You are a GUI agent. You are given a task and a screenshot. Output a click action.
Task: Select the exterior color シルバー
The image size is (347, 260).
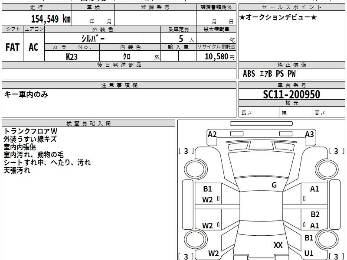coord(93,39)
